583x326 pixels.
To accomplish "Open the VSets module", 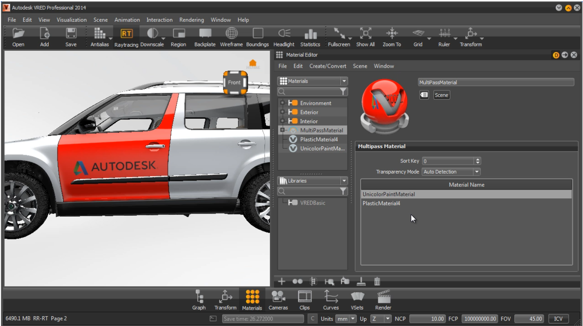I will click(x=357, y=300).
